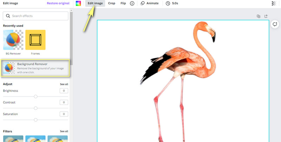281x142 pixels.
Task: Click the transparency checkerboard icon
Action: point(274,3)
